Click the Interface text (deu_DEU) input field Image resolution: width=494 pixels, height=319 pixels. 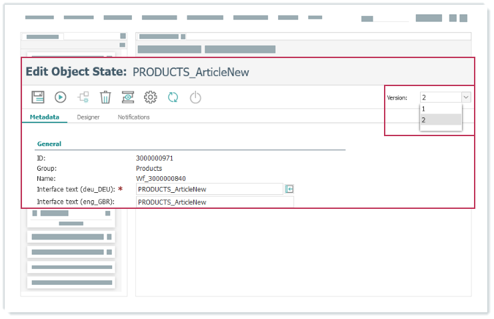pos(209,190)
